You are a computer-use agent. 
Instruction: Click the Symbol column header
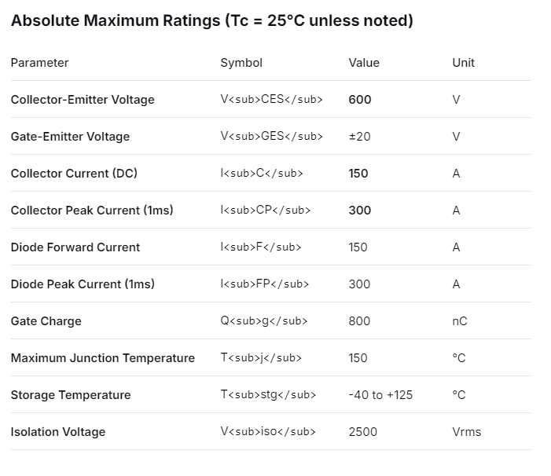[241, 63]
